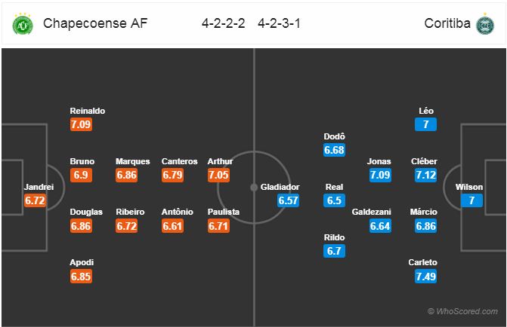Open the Chapecoense AF team name
The image size is (507, 327).
95,23
